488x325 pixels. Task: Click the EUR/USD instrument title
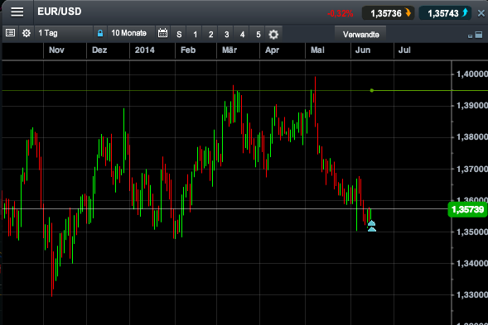pos(60,12)
